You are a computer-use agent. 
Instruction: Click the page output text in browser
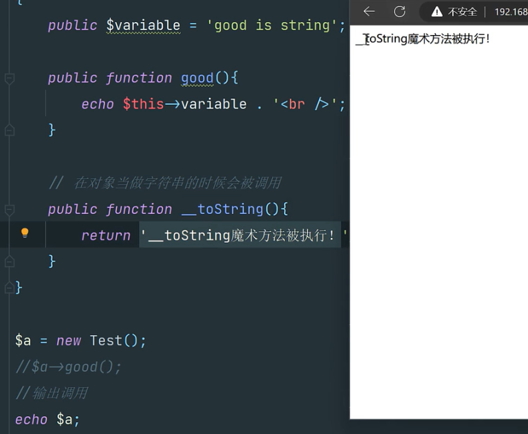point(423,39)
